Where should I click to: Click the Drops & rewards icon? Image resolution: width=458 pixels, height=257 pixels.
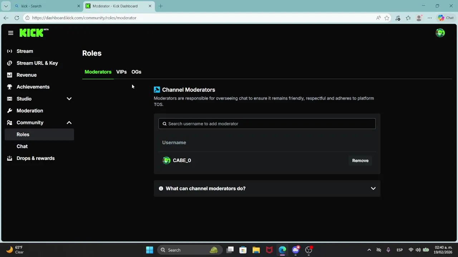10,158
